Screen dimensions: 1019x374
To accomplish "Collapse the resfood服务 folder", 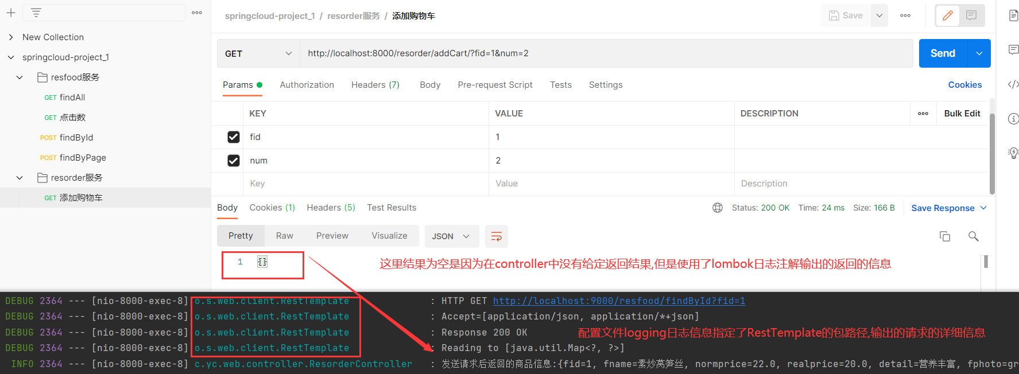I will point(20,77).
